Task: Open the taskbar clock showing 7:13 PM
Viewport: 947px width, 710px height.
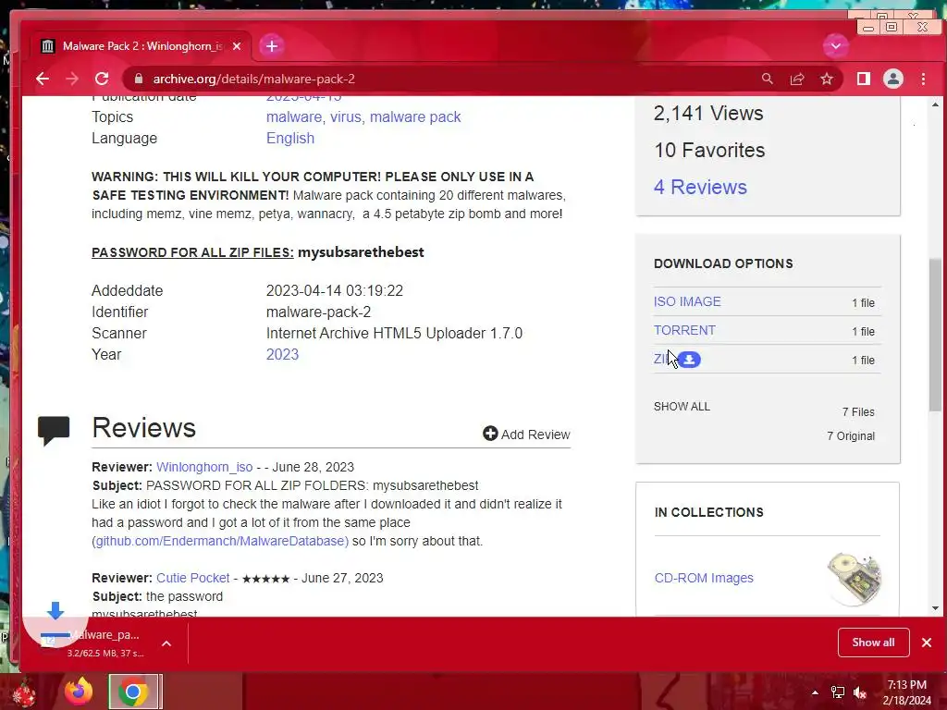Action: click(906, 692)
